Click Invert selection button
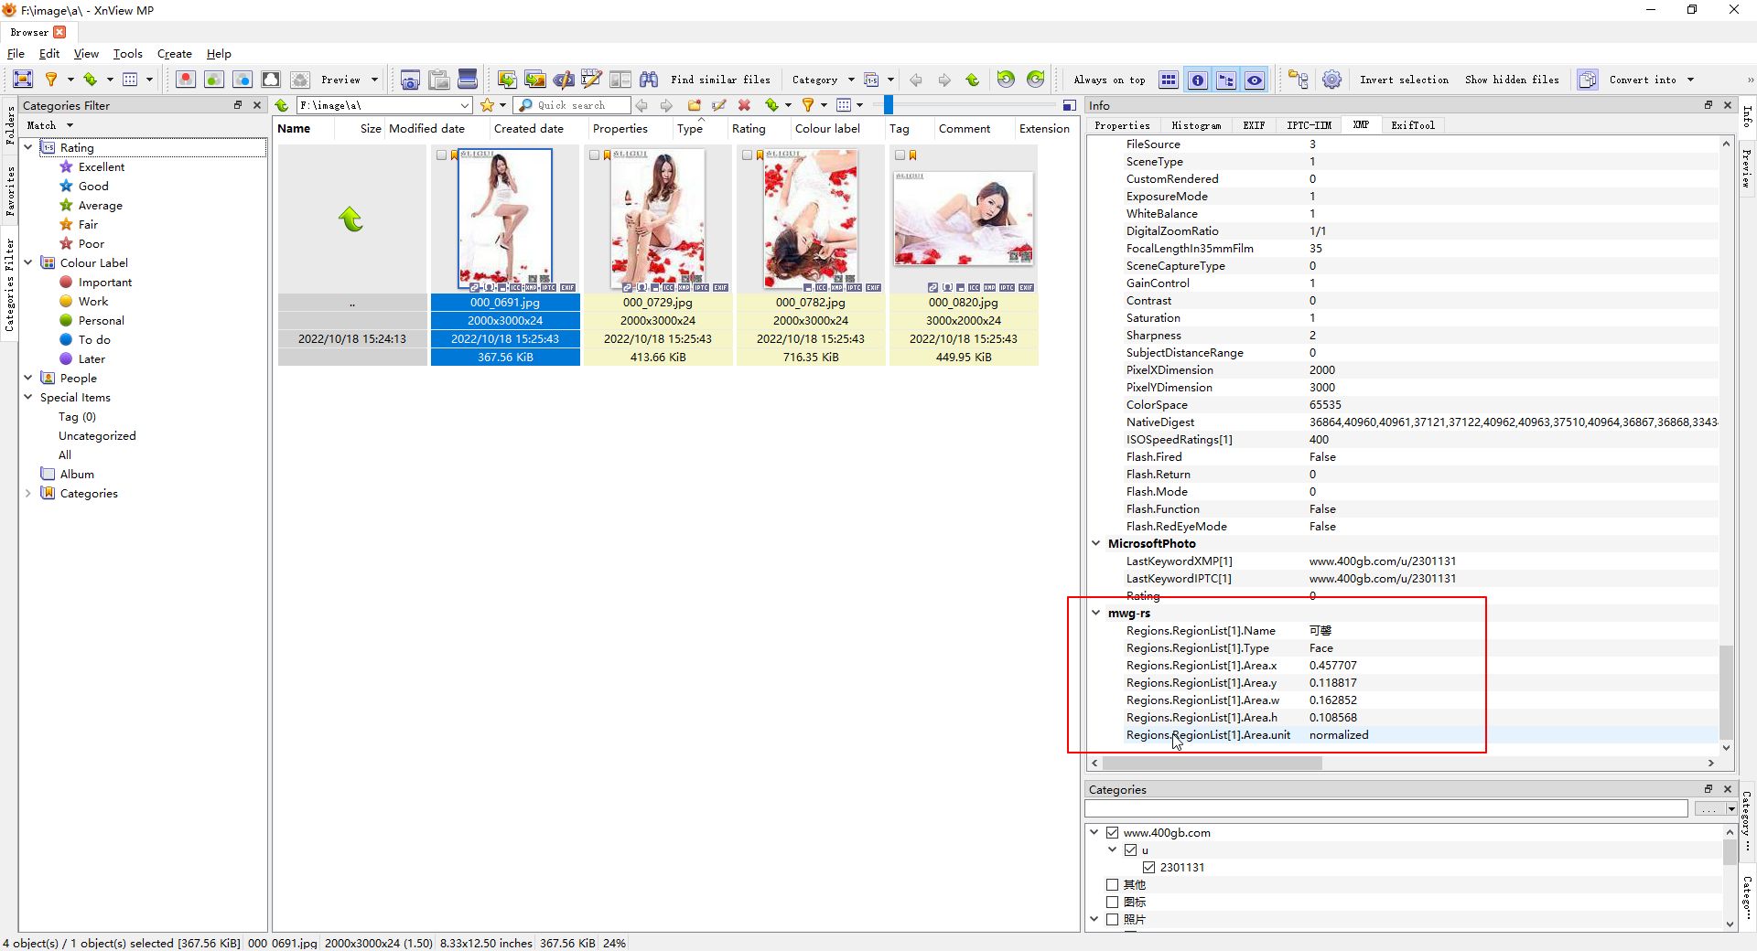1757x951 pixels. point(1404,80)
